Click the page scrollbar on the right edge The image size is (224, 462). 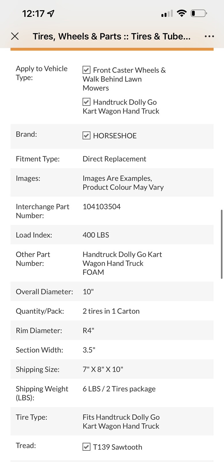click(x=221, y=244)
